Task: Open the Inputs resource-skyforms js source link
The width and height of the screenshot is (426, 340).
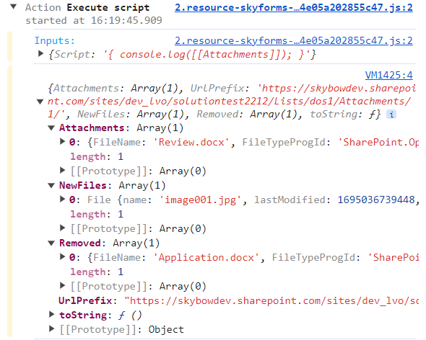Action: (293, 40)
